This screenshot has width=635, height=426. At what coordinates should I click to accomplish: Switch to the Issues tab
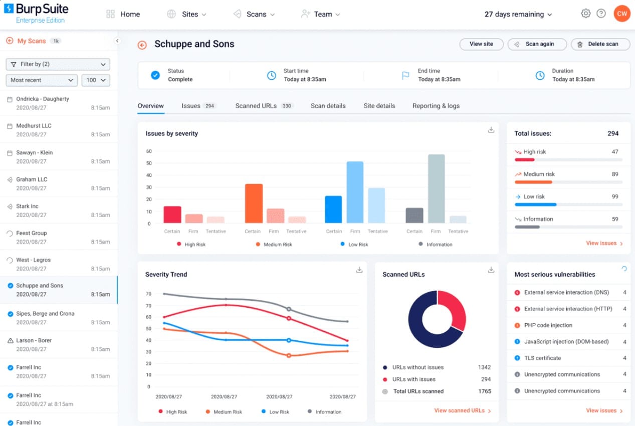191,106
